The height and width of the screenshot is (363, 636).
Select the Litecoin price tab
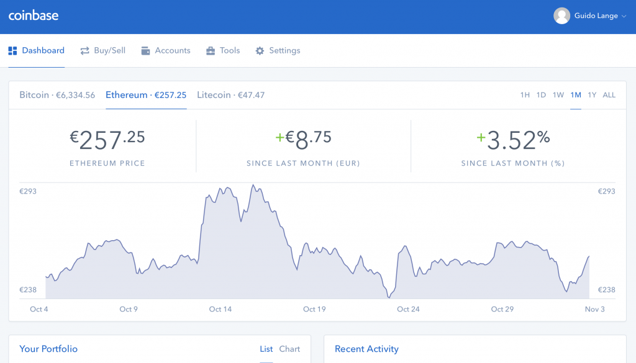tap(231, 95)
